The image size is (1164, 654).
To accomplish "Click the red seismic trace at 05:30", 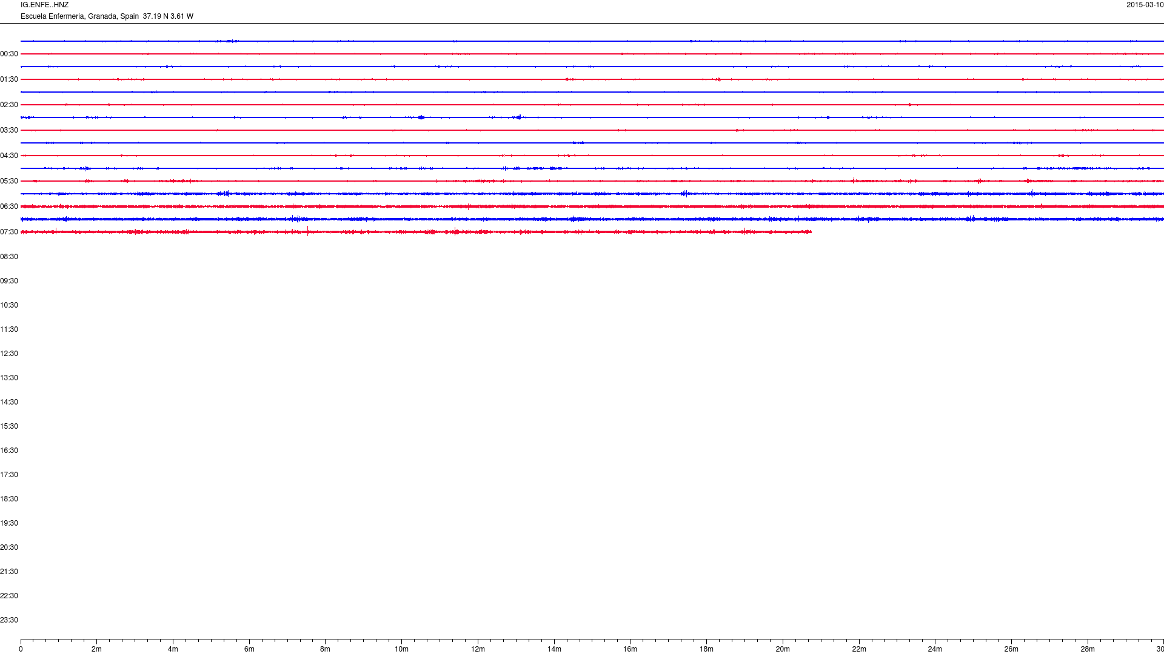I will [592, 181].
